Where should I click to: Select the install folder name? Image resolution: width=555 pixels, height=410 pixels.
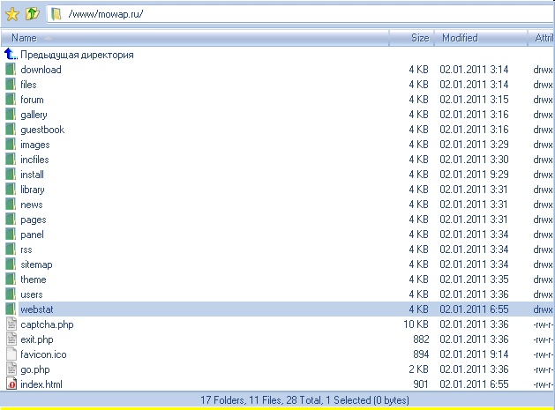32,175
